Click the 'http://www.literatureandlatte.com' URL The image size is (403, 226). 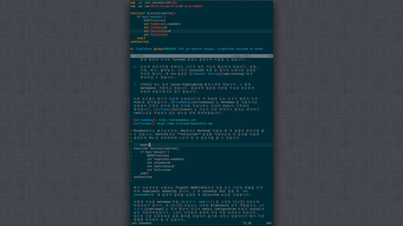[185, 124]
